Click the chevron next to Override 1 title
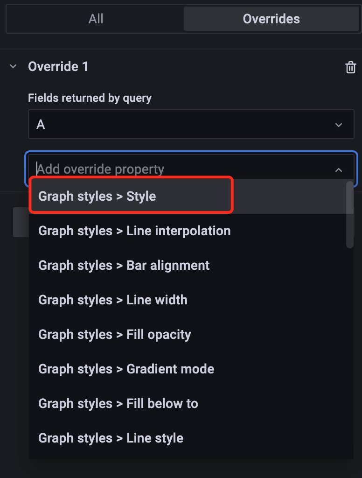The width and height of the screenshot is (362, 478). point(13,66)
